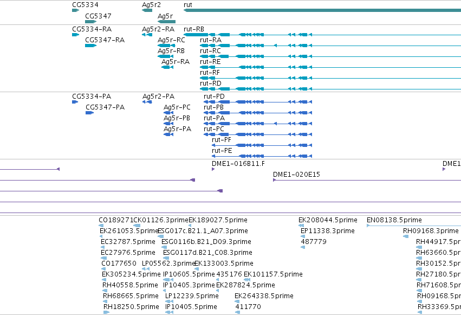This screenshot has width=461, height=315.
Task: Select the rut-RA transcript label
Action: tap(211, 40)
